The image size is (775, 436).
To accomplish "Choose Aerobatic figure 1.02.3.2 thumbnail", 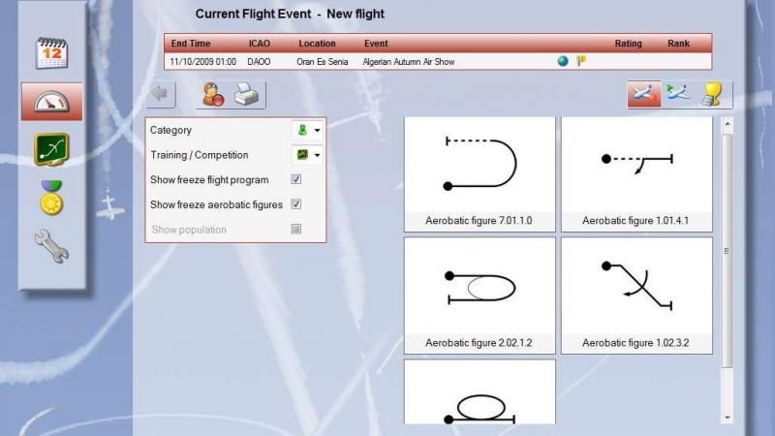I will click(x=635, y=295).
